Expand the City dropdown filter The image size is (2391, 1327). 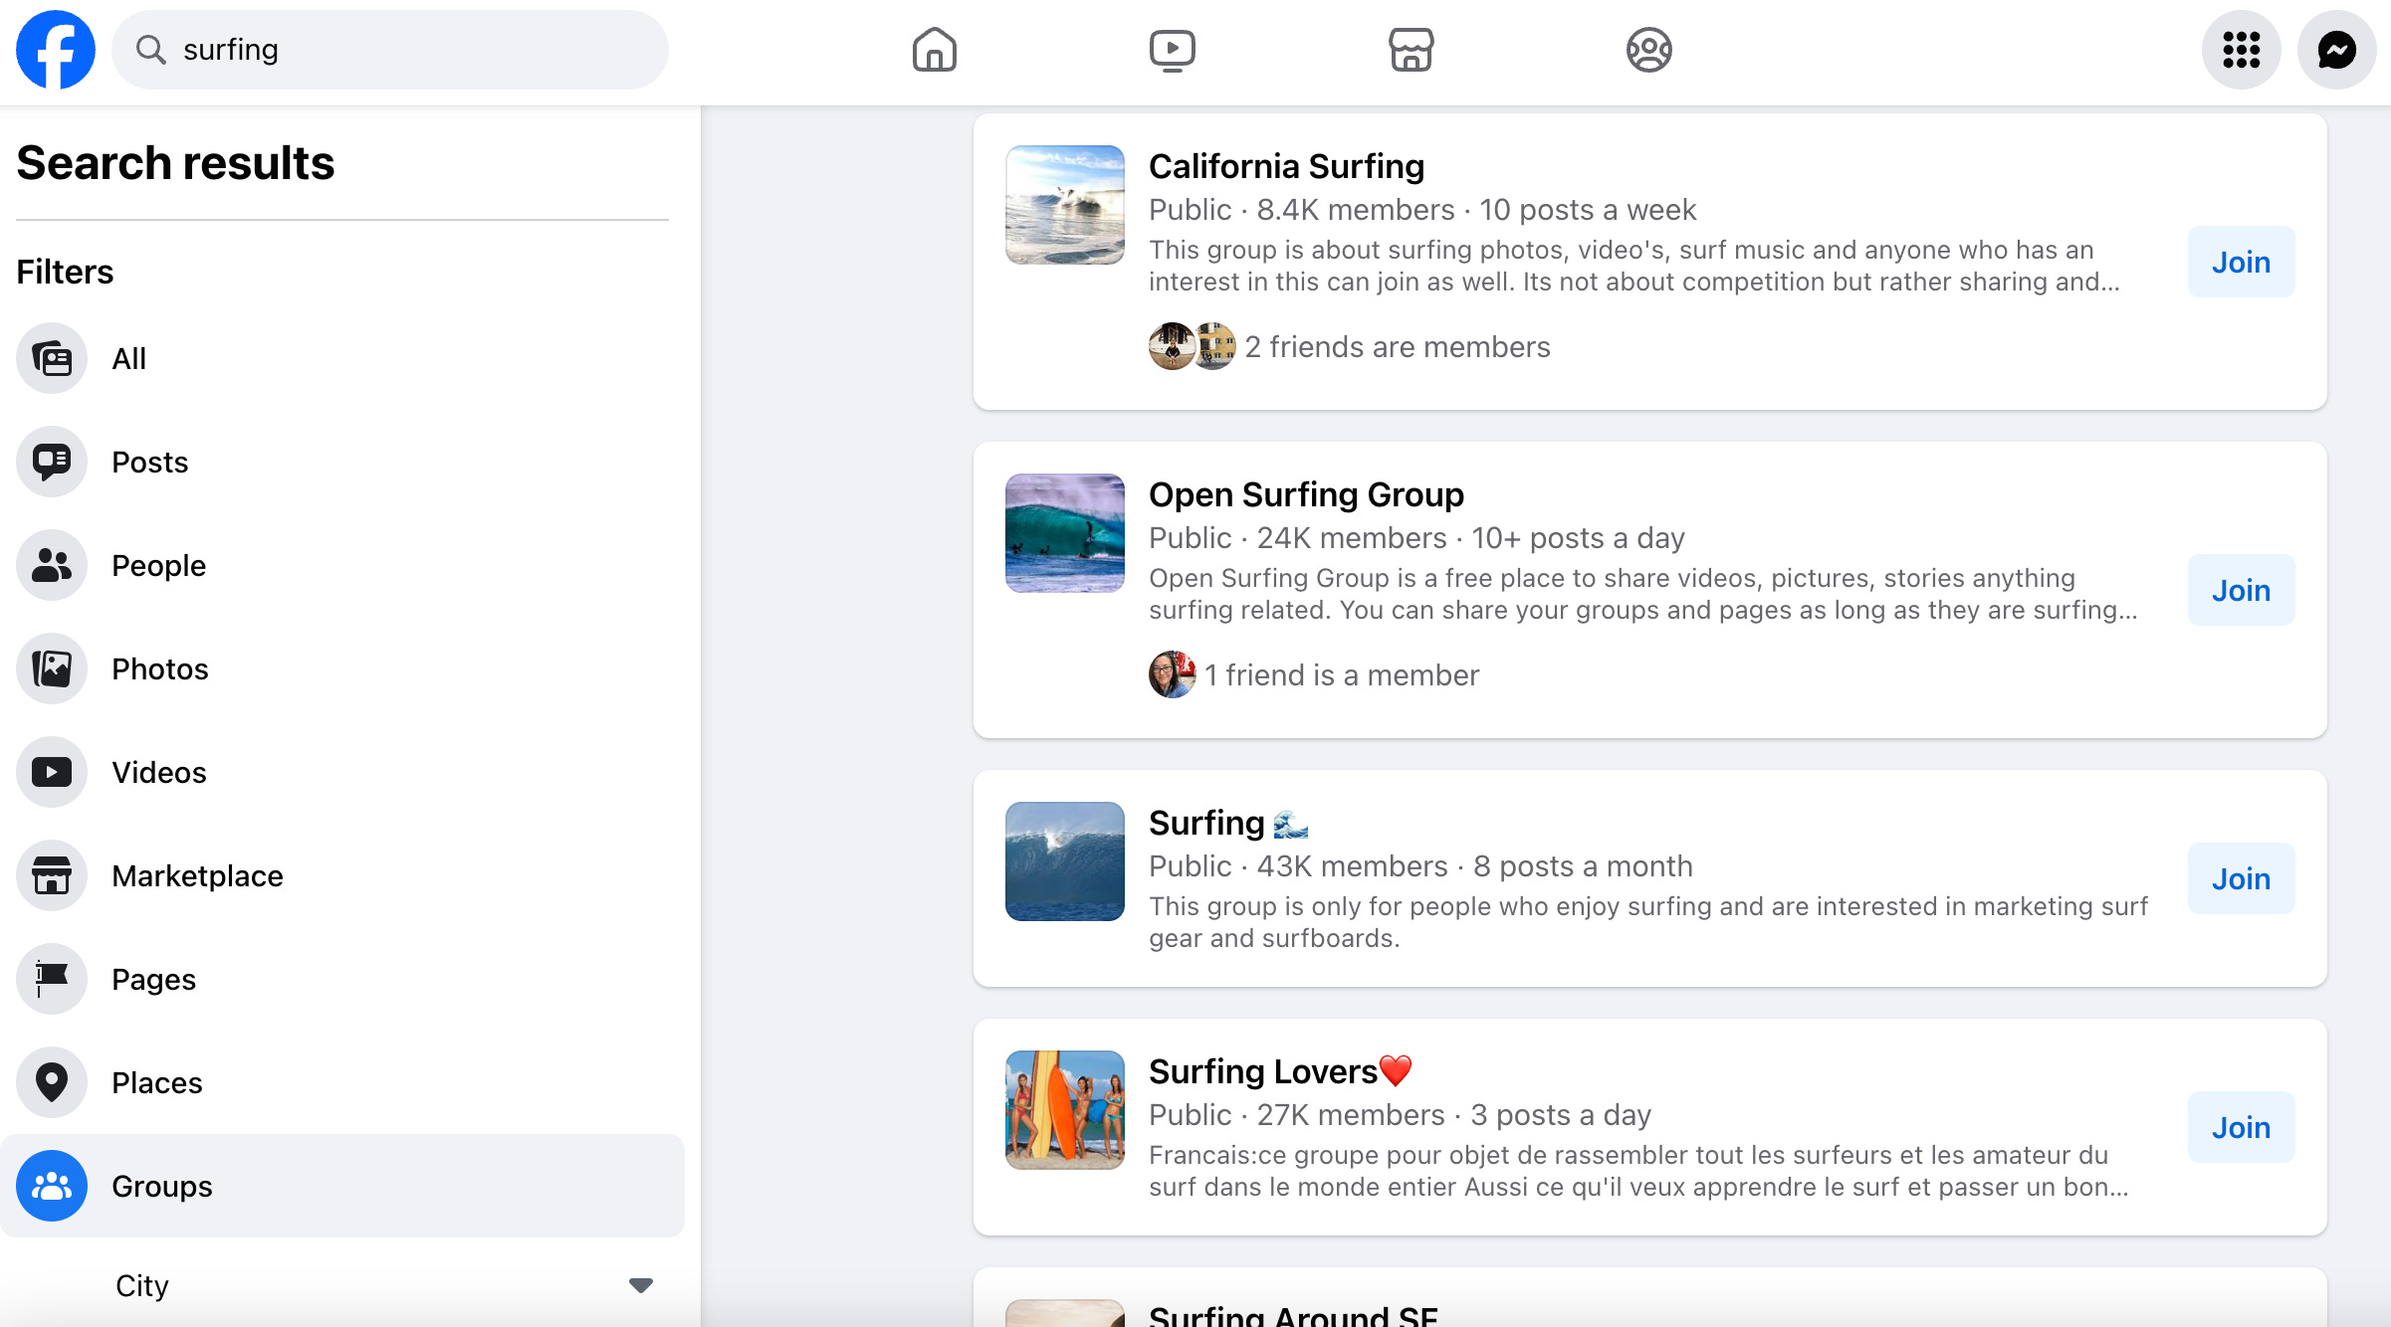[384, 1285]
